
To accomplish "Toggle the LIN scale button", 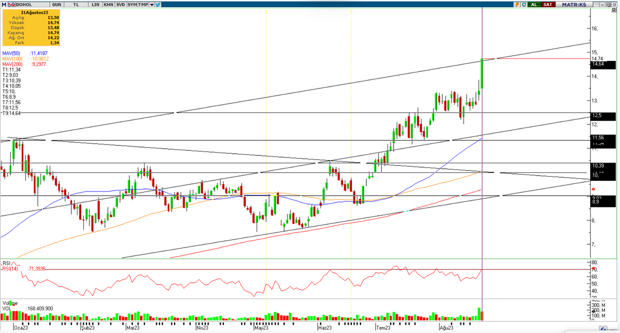I will point(95,5).
